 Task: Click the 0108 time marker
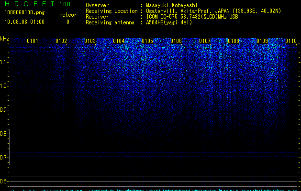234,41
